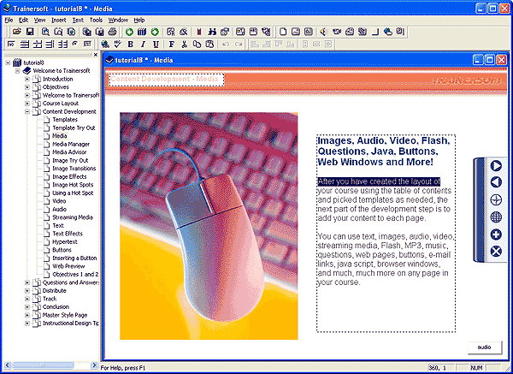The height and width of the screenshot is (374, 513).
Task: Click the mouse and keyboard image
Action: point(209,226)
